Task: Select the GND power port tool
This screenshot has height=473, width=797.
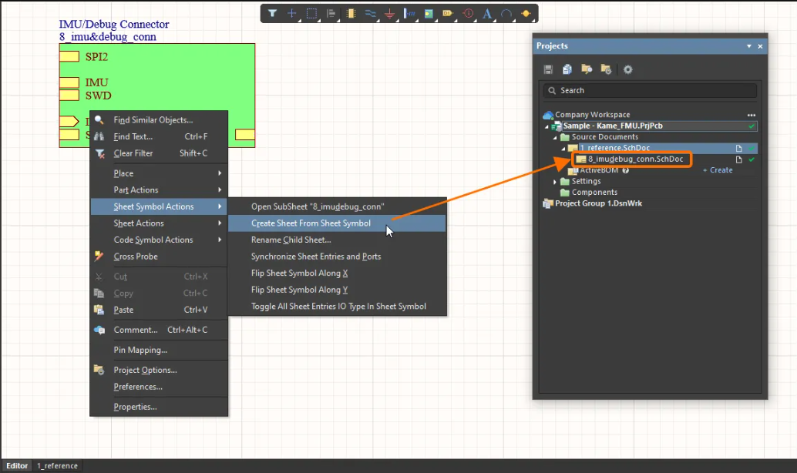Action: pos(389,13)
